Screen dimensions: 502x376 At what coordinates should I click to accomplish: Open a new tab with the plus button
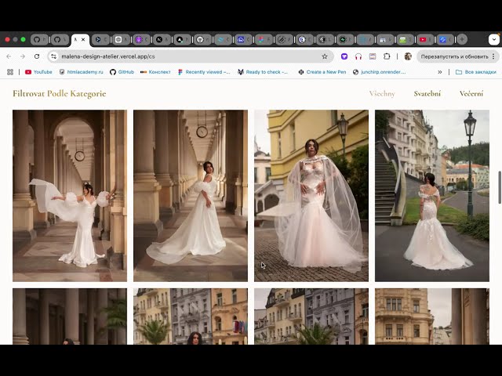tap(462, 39)
